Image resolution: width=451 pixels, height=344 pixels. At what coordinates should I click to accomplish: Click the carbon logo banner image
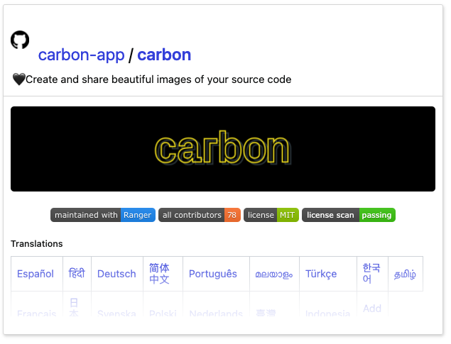pos(223,149)
